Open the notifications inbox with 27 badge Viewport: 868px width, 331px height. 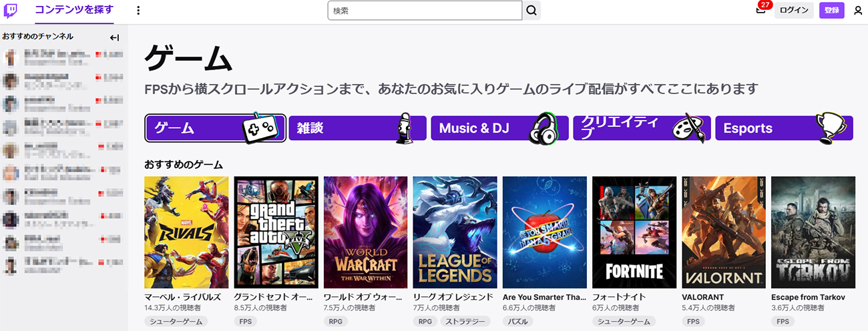761,10
